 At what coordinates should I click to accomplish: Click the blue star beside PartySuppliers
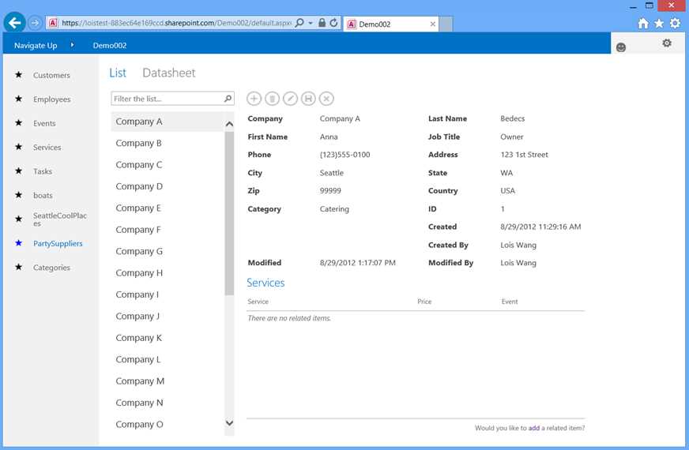pos(18,243)
